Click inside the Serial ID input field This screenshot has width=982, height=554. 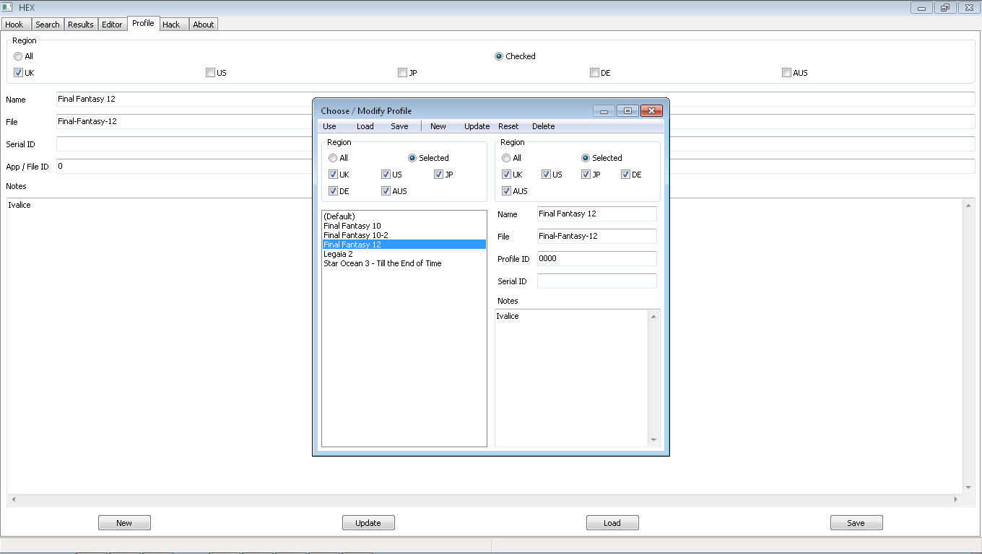596,281
